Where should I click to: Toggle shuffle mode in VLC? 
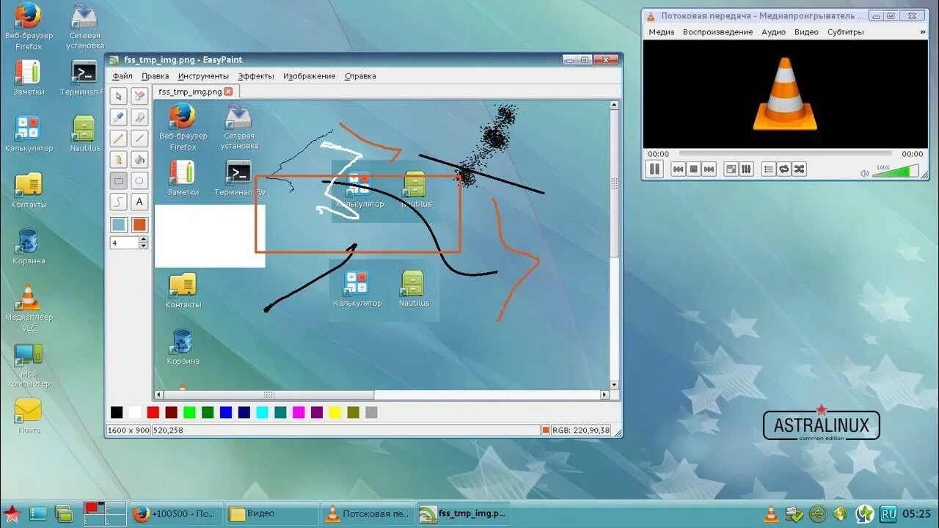pyautogui.click(x=799, y=169)
